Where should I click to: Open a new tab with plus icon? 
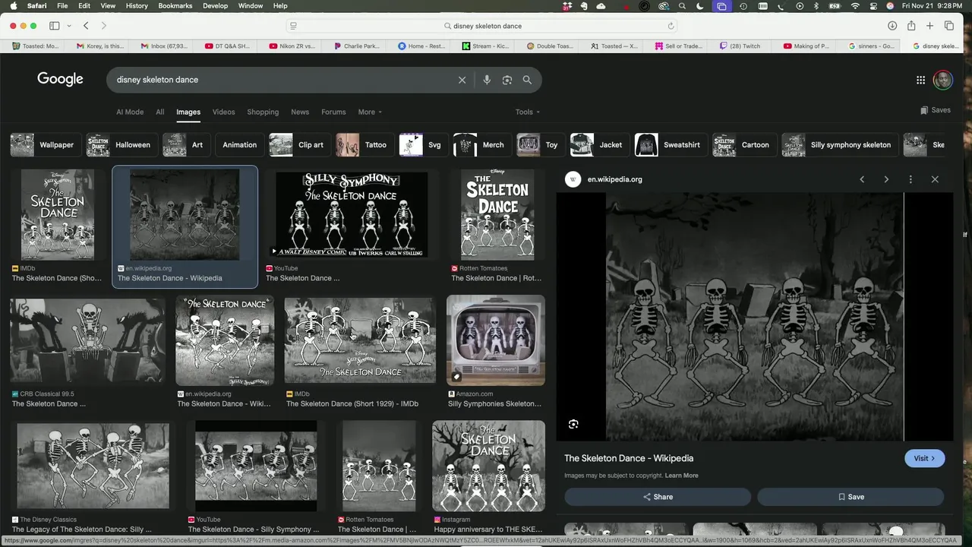[929, 26]
